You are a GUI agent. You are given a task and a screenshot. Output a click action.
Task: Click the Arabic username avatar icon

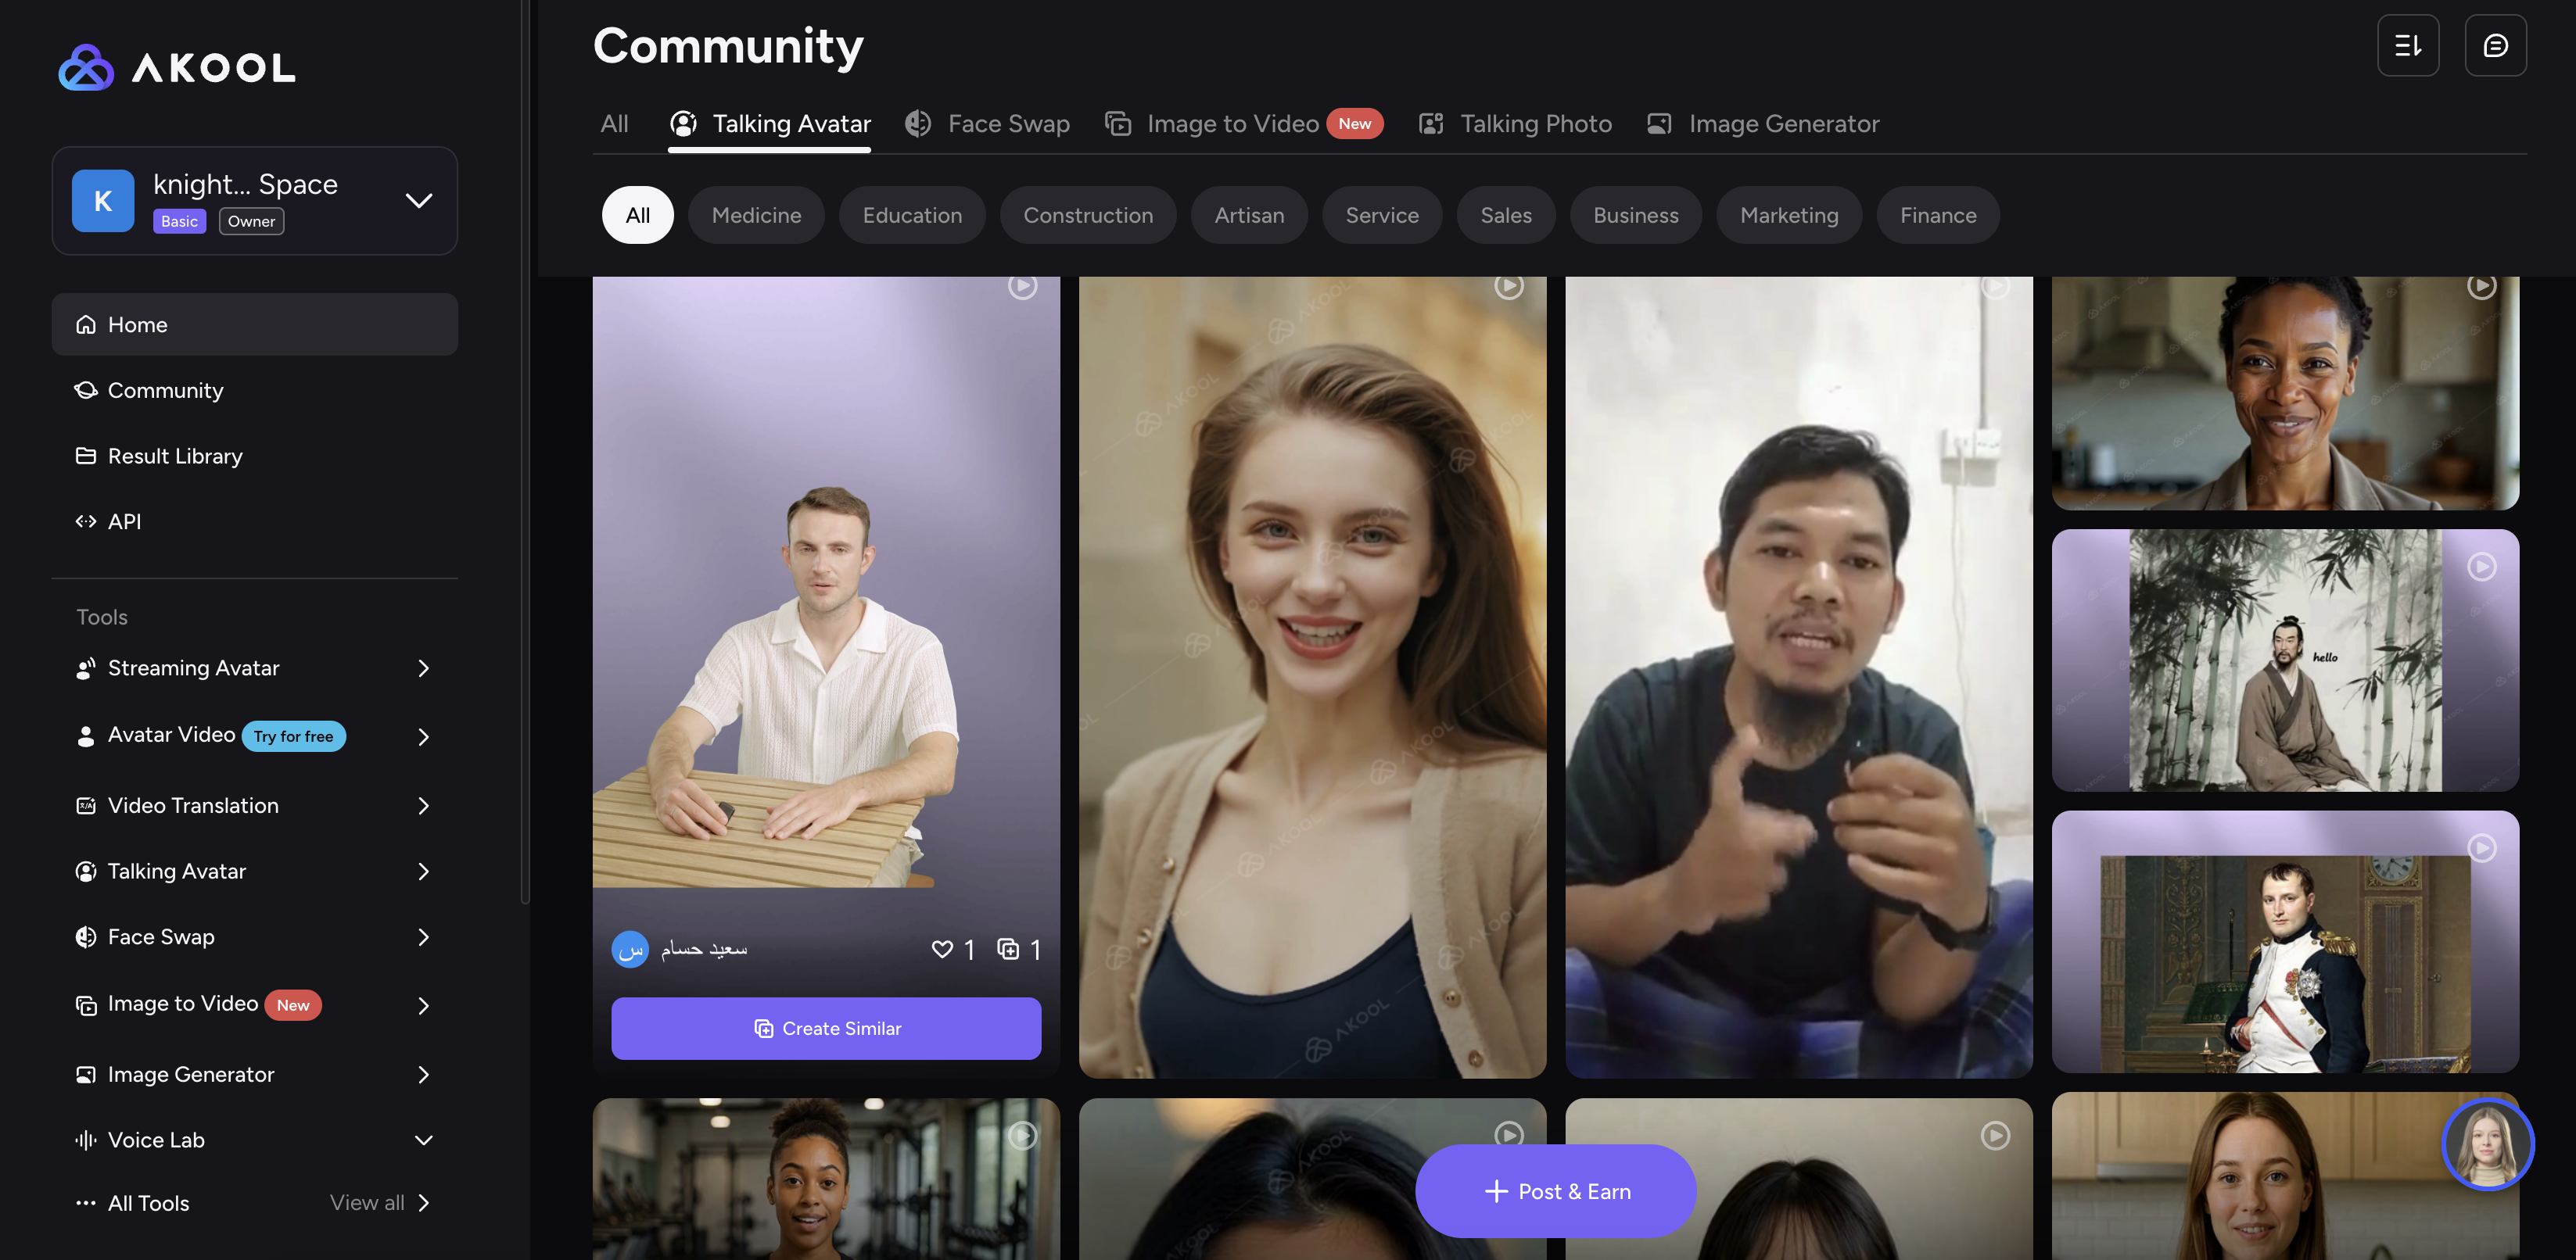click(630, 949)
